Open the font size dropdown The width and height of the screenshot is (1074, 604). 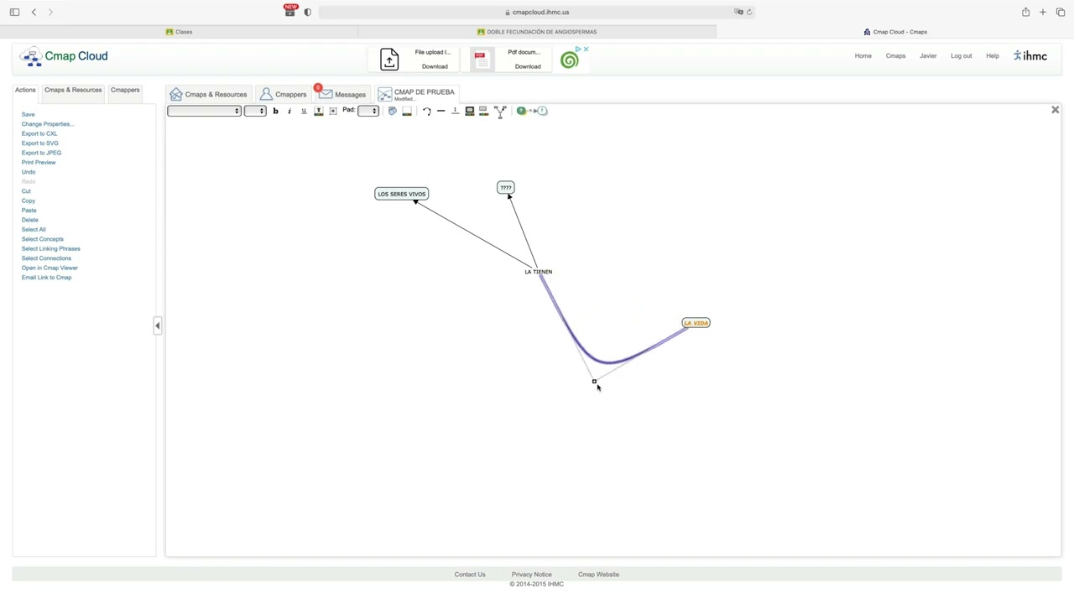coord(255,111)
